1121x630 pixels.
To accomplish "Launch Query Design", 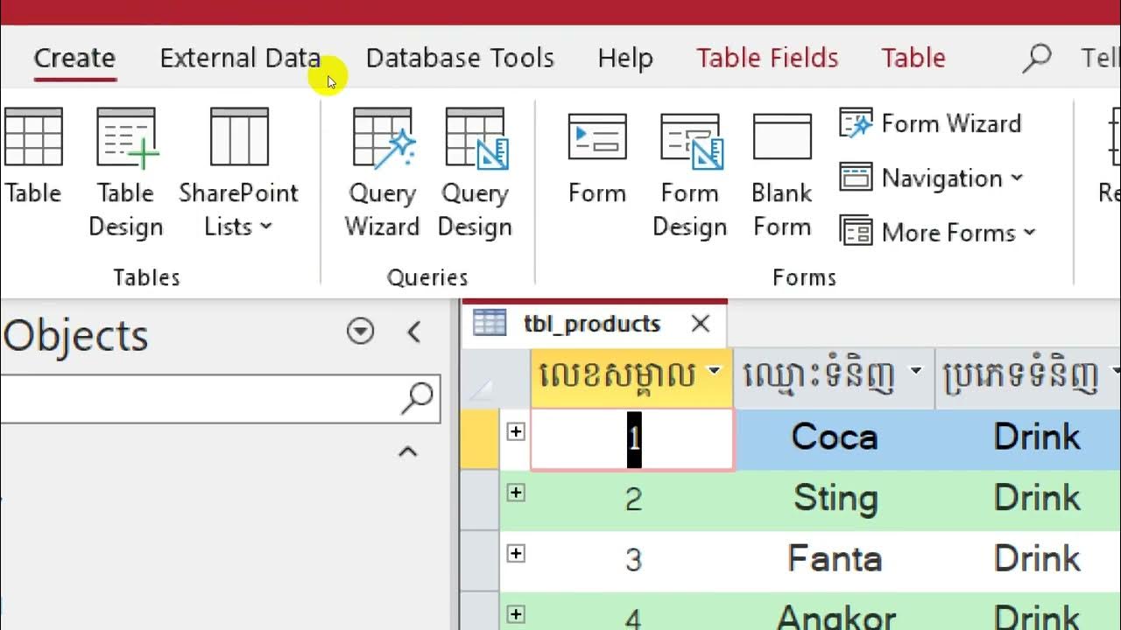I will pos(475,172).
